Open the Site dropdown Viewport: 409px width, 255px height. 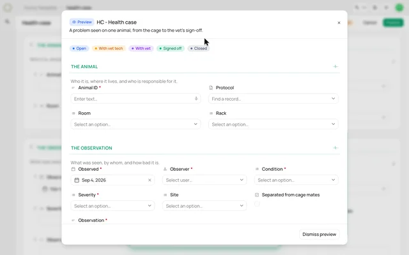pos(204,206)
